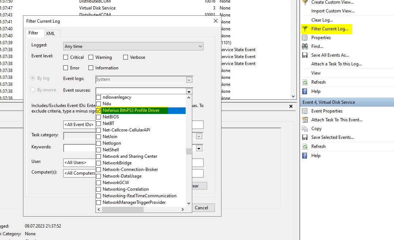Enable the Critical event level filter
Image resolution: width=394 pixels, height=240 pixels.
pos(66,57)
